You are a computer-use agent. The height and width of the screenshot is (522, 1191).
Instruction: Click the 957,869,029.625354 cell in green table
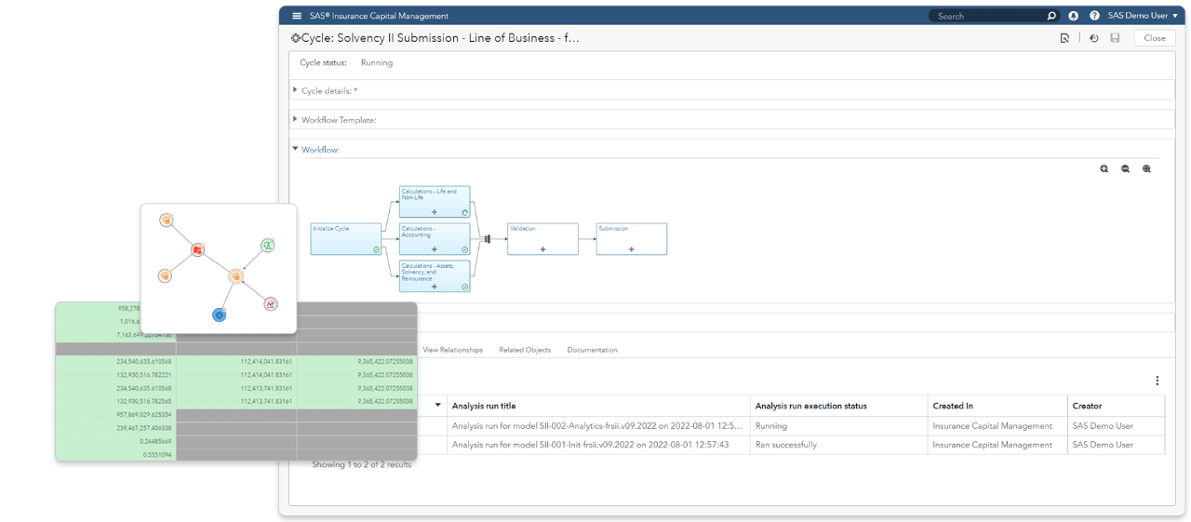point(116,415)
